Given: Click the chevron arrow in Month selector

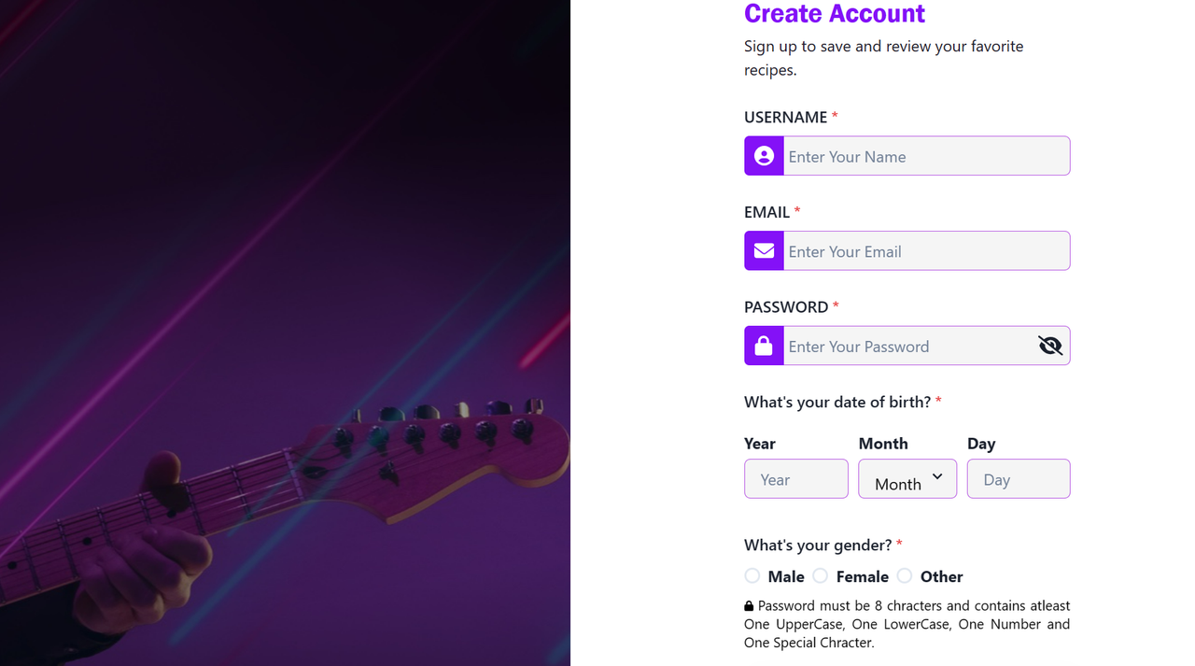Looking at the screenshot, I should pyautogui.click(x=937, y=477).
